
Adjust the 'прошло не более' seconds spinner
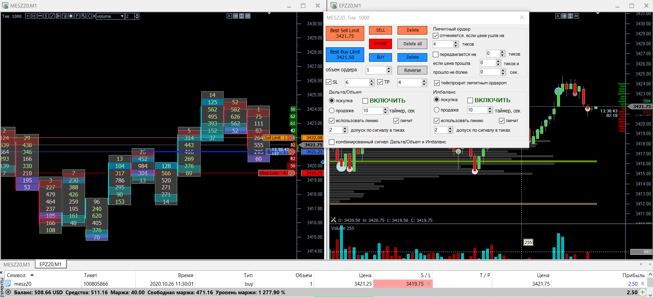503,72
